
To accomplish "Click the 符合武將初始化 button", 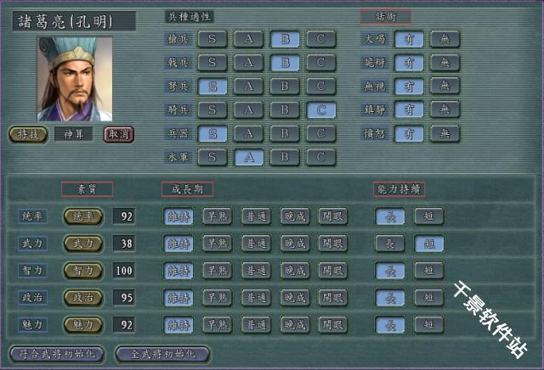I will pyautogui.click(x=57, y=354).
